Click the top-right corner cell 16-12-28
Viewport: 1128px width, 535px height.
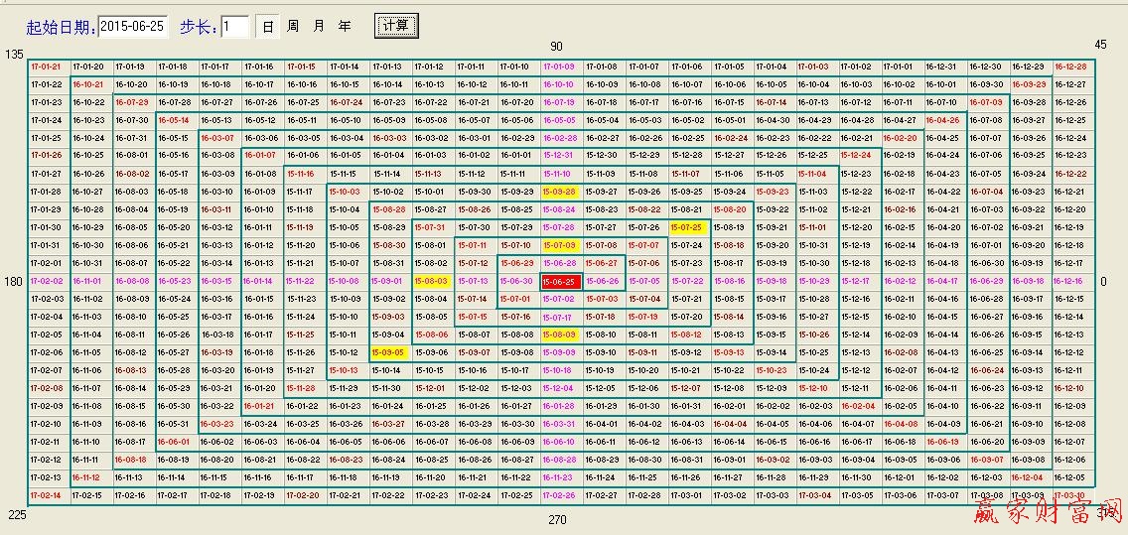pos(1070,67)
